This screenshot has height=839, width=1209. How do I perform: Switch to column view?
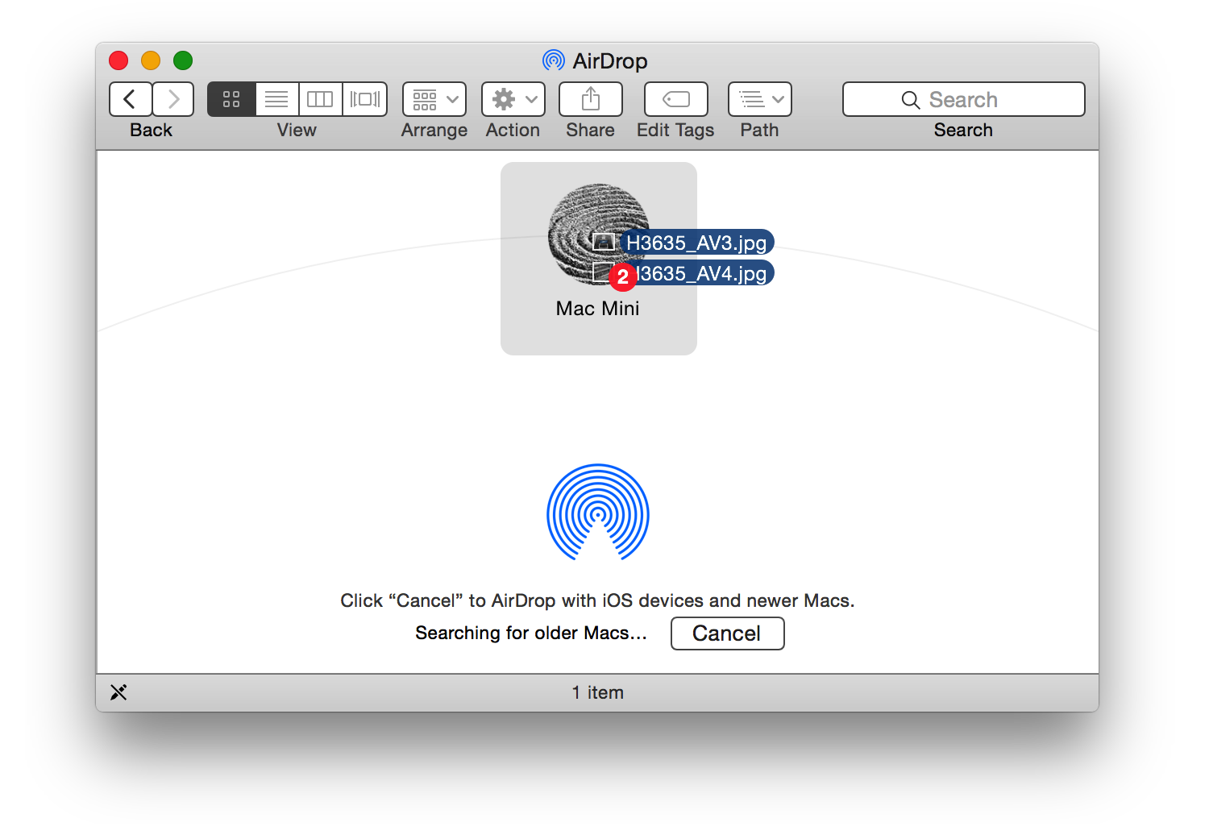[x=320, y=99]
